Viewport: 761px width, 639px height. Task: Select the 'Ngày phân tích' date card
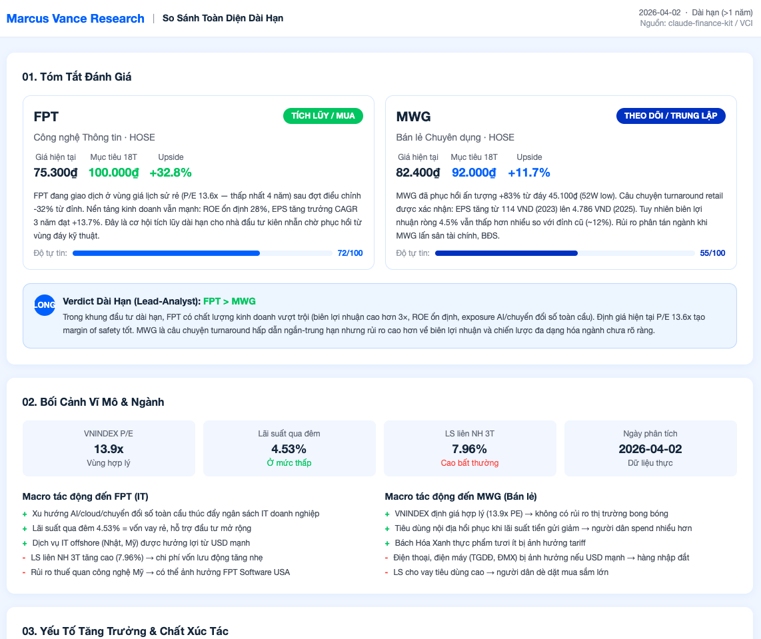(x=650, y=448)
